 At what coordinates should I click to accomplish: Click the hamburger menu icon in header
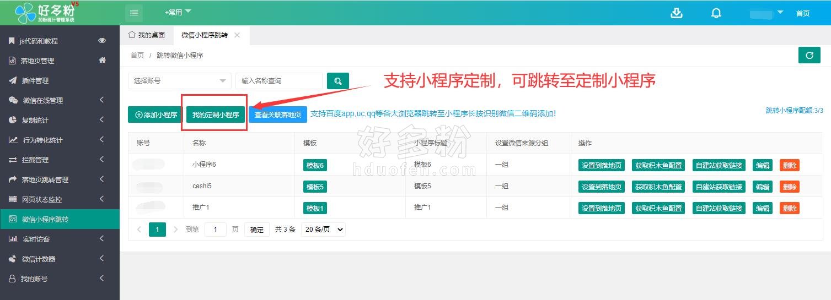point(134,13)
